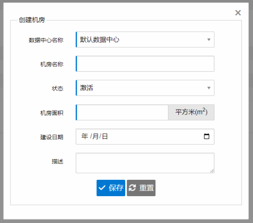Click the 数据中心名称 label
253x223 pixels.
pos(46,40)
